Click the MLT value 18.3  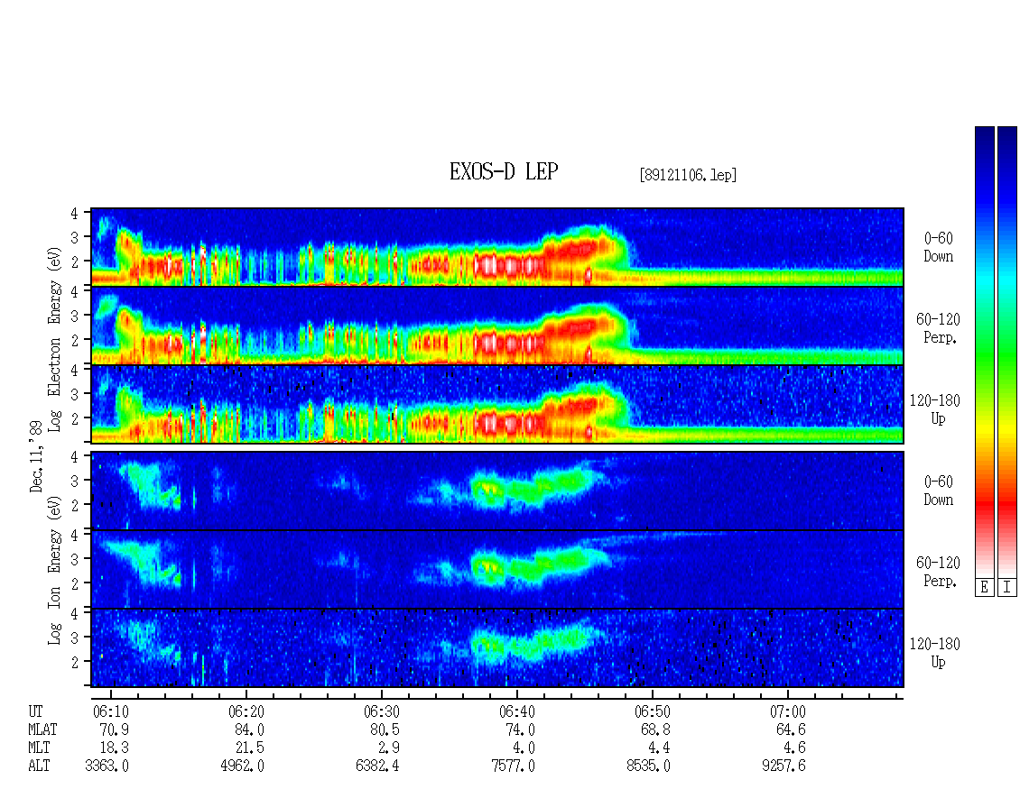pos(114,748)
